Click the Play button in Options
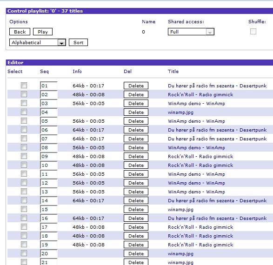The width and height of the screenshot is (273, 265). 43,32
